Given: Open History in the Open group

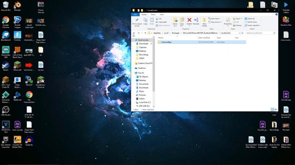Looking at the screenshot, I should pos(237,26).
